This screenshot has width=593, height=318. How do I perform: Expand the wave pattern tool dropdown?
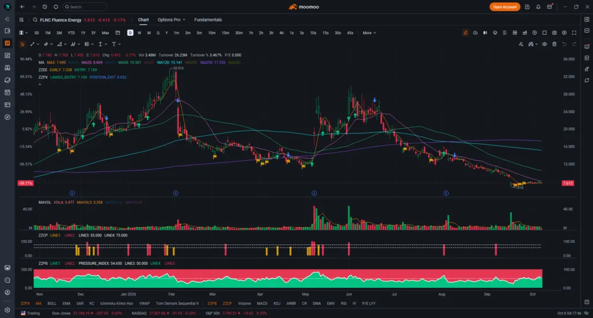pyautogui.click(x=79, y=44)
